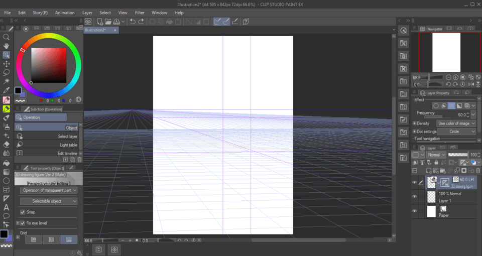The width and height of the screenshot is (482, 256).
Task: Open Frequency value dropdown arrow
Action: pyautogui.click(x=473, y=114)
